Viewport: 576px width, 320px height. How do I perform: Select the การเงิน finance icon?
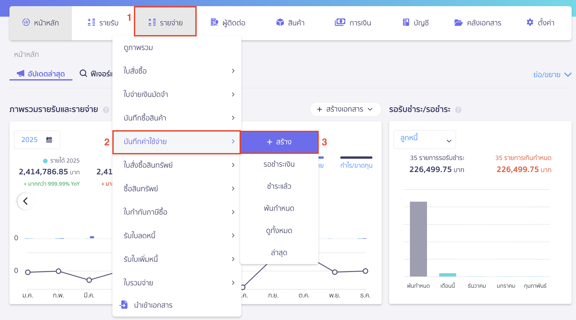(340, 23)
